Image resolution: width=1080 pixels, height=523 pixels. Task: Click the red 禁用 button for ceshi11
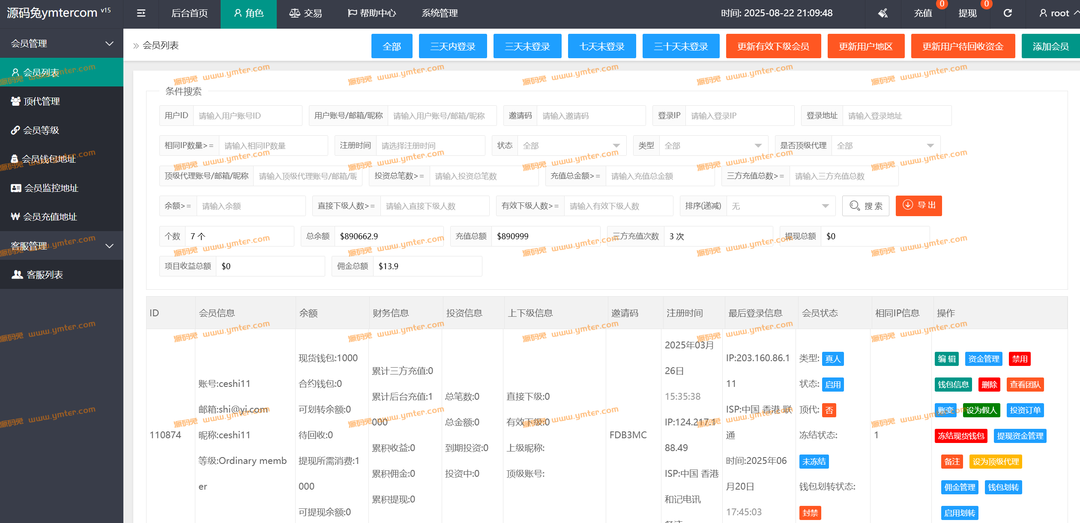click(x=1020, y=359)
